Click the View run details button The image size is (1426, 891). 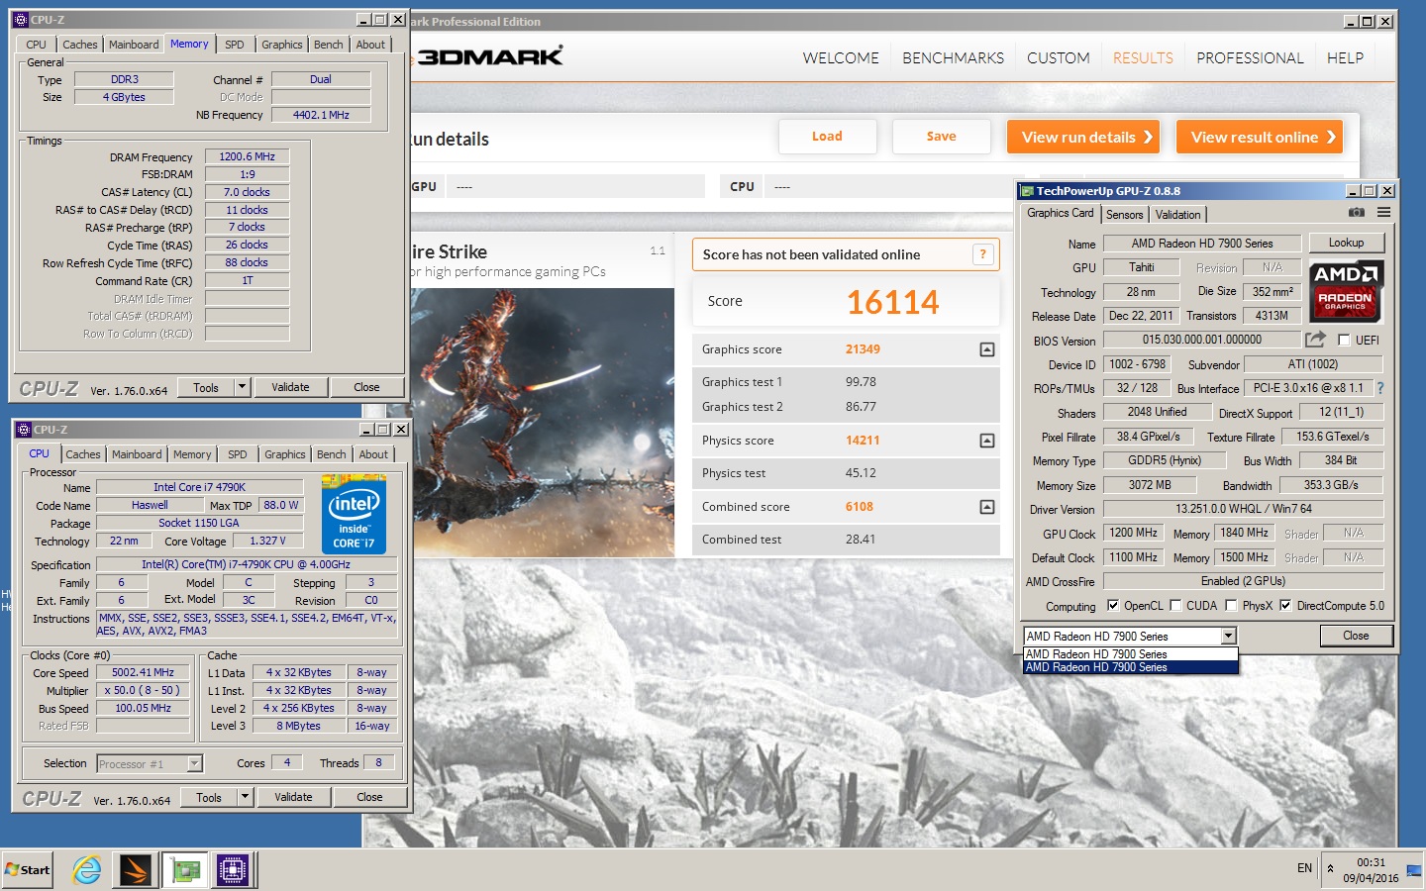click(1084, 137)
